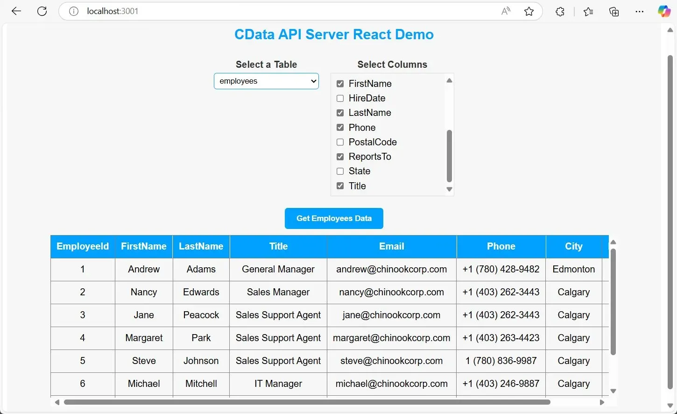Viewport: 677px width, 414px height.
Task: Click the browser back arrow
Action: click(16, 11)
